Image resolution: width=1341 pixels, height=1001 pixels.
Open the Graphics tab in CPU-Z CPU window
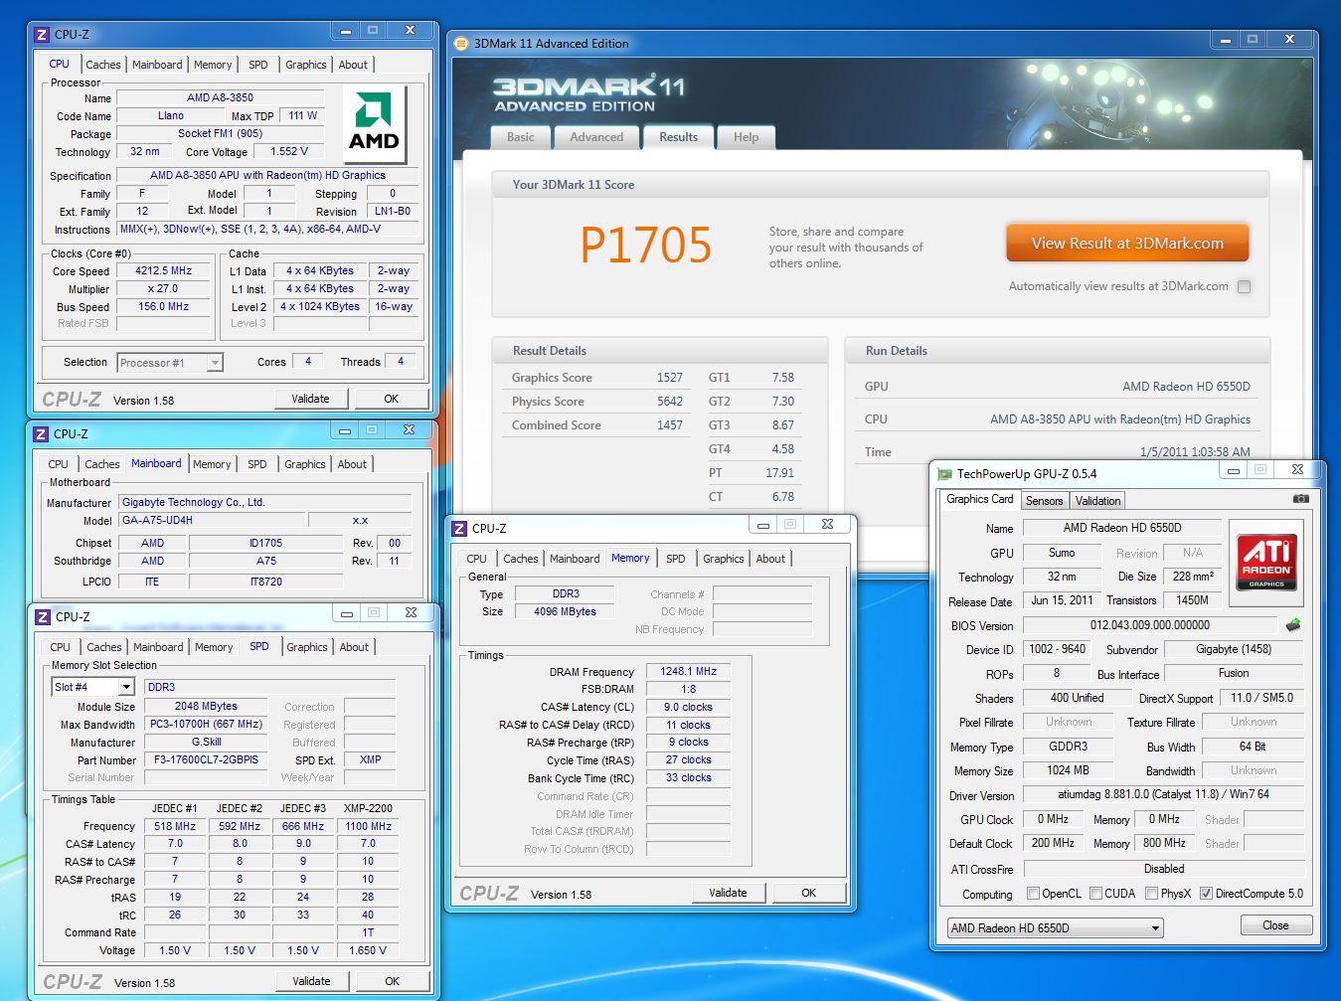pyautogui.click(x=305, y=65)
